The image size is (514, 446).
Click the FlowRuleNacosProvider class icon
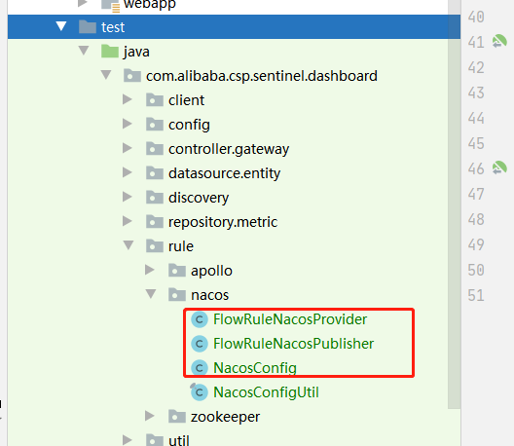click(200, 319)
